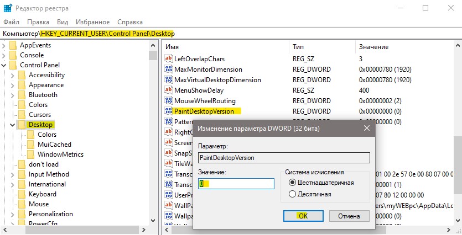Click the Registry Editor app icon in title bar
Screen dimensions: 462x235
coord(8,8)
